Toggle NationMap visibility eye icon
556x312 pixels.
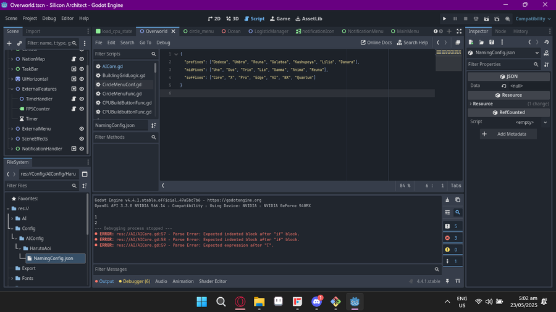82,59
